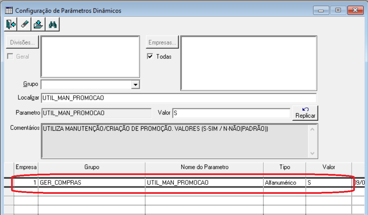Open the Grupo dropdown list
The width and height of the screenshot is (368, 215).
click(x=135, y=85)
